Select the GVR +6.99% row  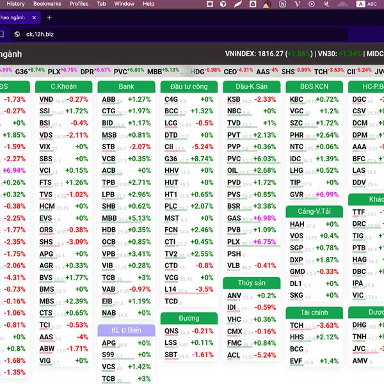(314, 195)
